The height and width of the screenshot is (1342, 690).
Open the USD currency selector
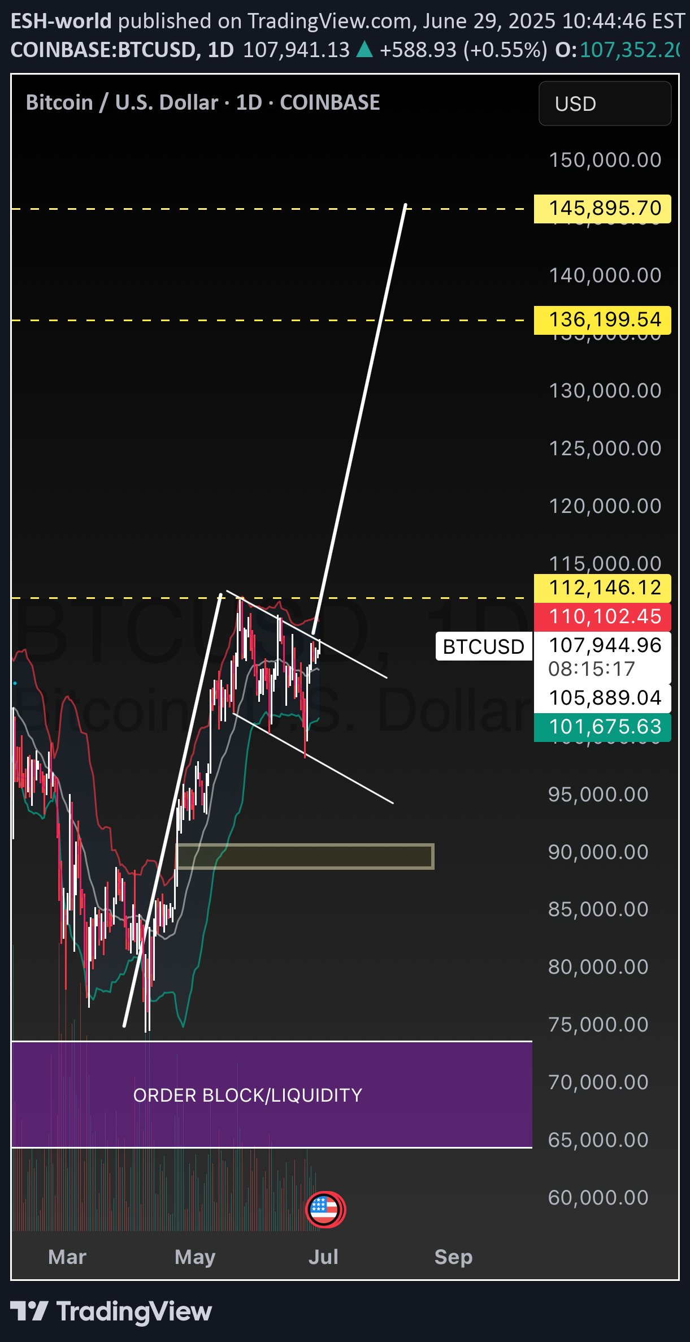(605, 103)
